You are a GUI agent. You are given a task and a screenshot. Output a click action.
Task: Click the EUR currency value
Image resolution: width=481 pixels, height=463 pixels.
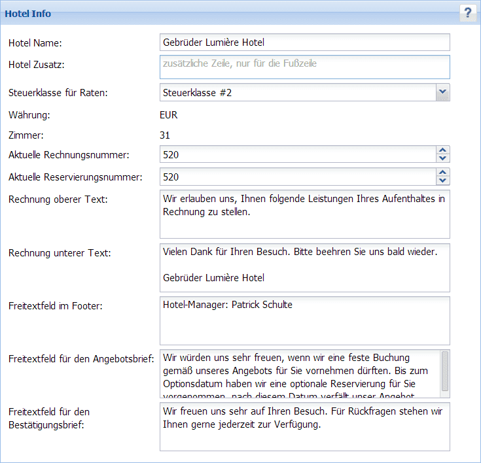168,115
